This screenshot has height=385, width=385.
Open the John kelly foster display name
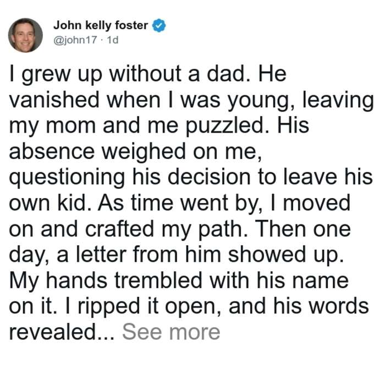101,25
